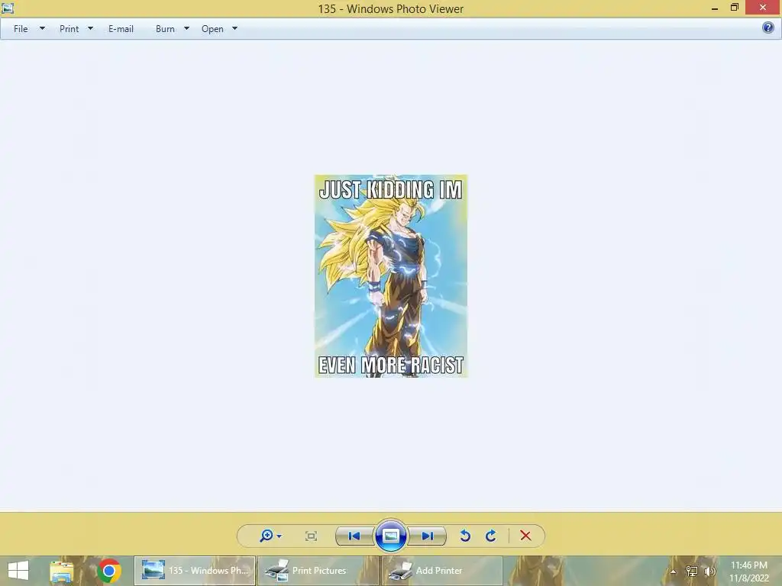Delete the picture with the red X
The image size is (782, 586).
point(525,536)
